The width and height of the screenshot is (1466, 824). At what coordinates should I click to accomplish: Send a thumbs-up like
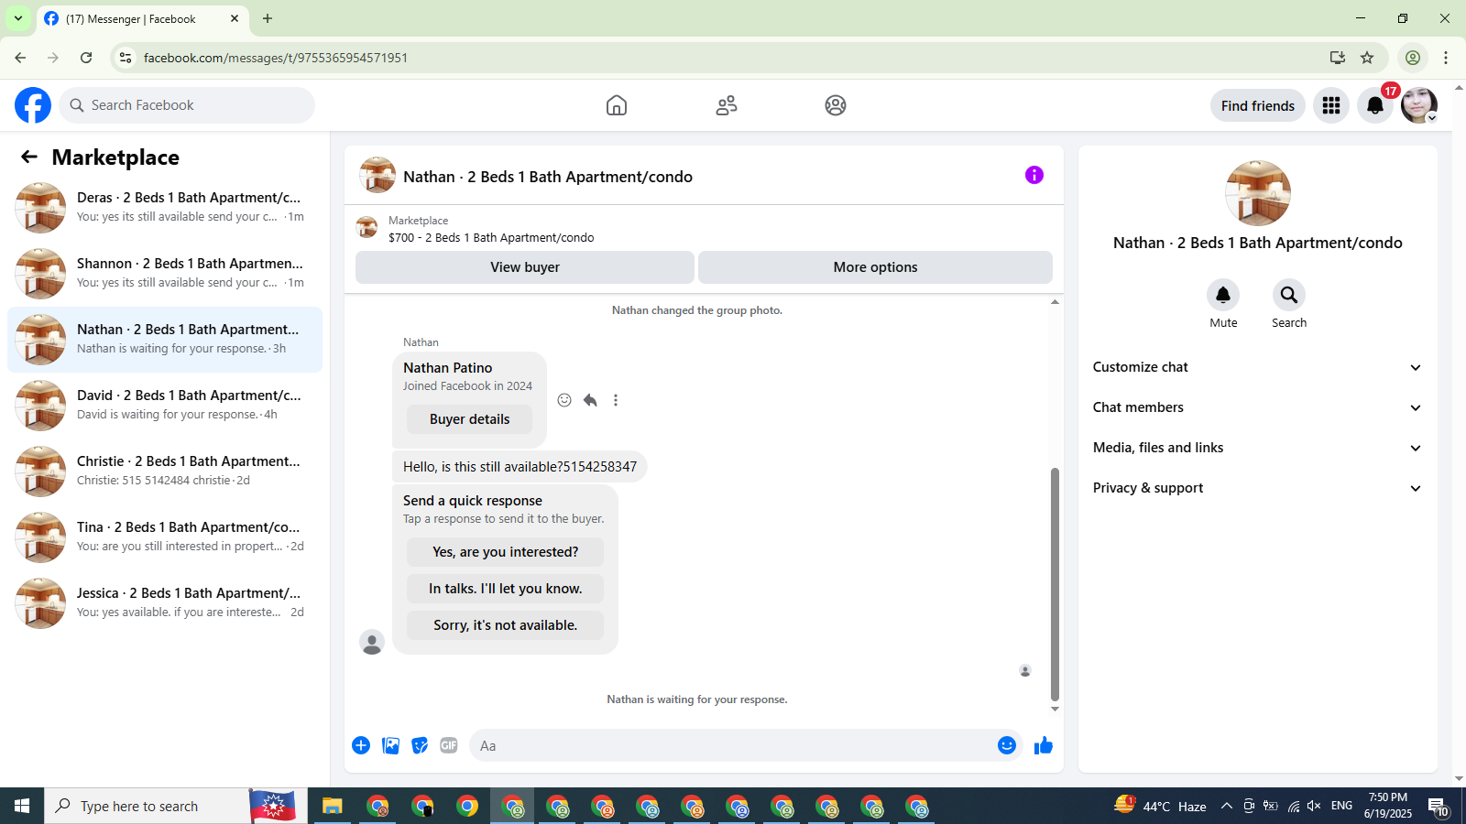(1044, 745)
